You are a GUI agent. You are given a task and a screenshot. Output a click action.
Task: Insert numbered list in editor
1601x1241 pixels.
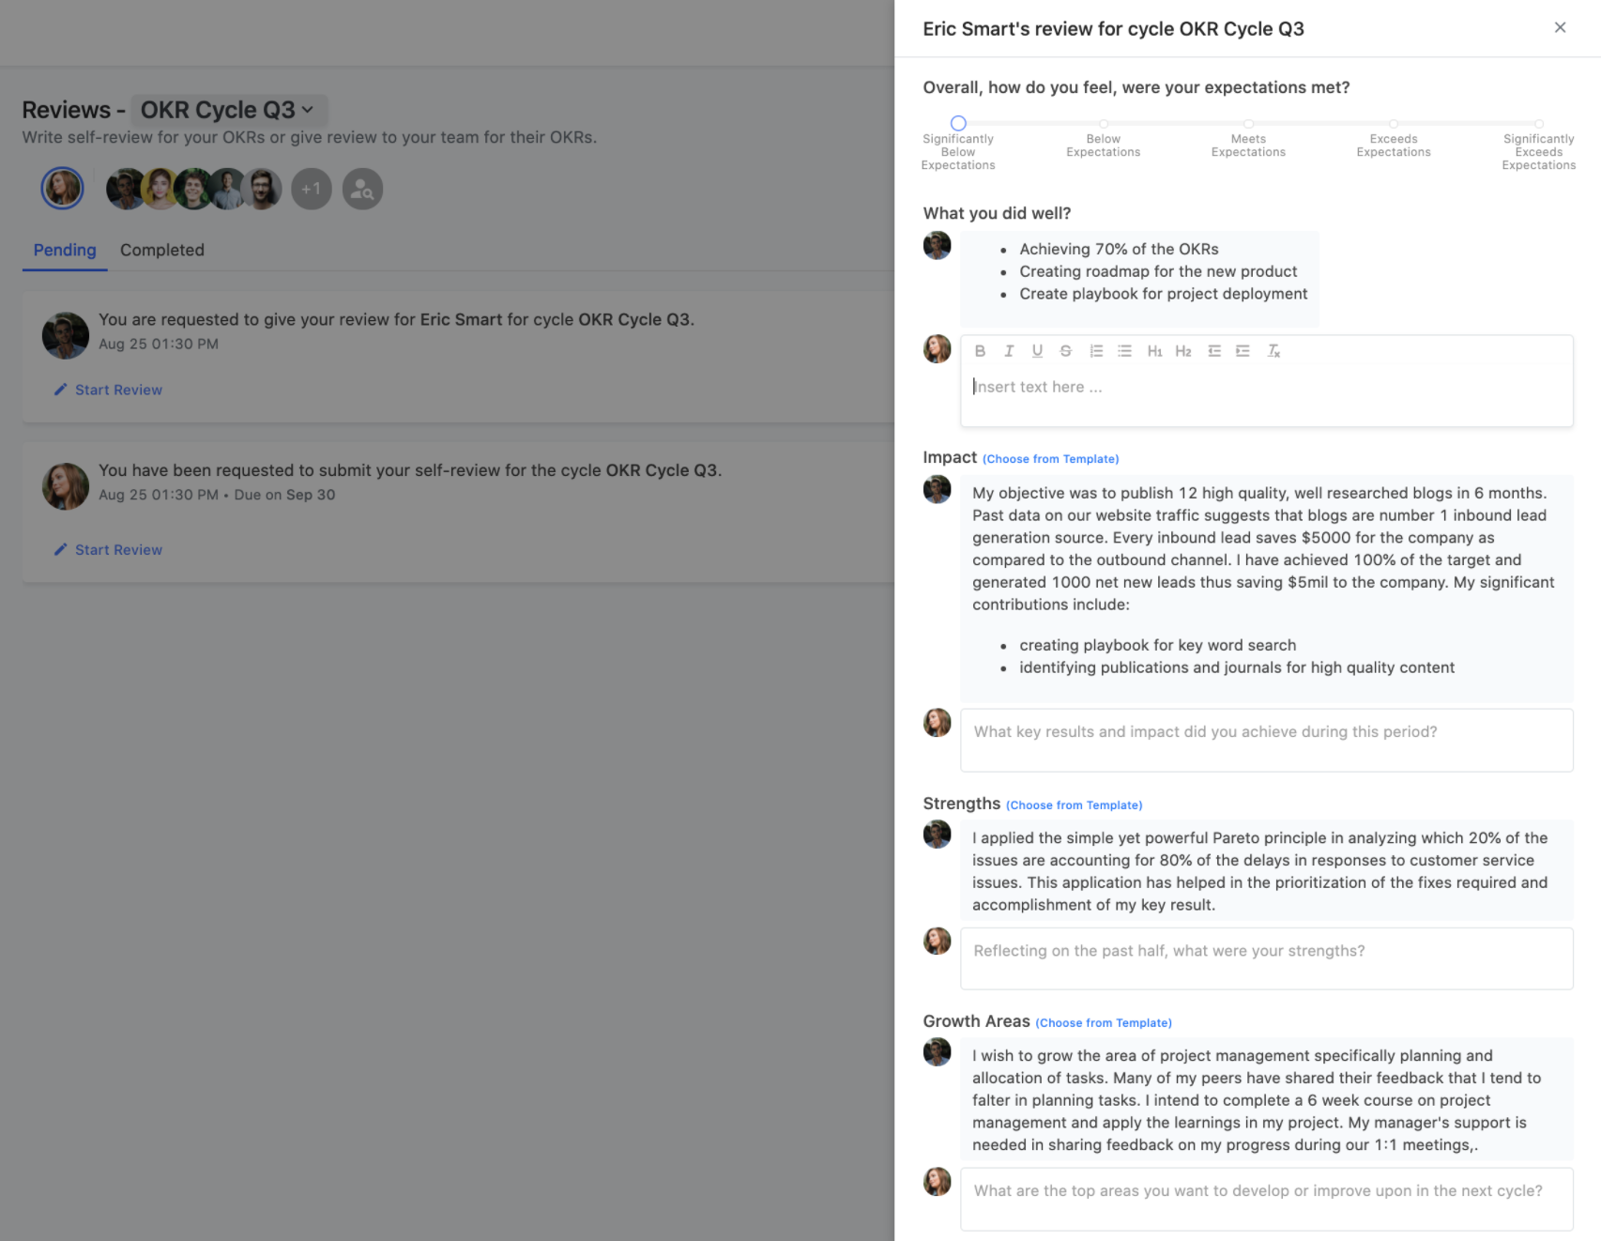tap(1095, 351)
